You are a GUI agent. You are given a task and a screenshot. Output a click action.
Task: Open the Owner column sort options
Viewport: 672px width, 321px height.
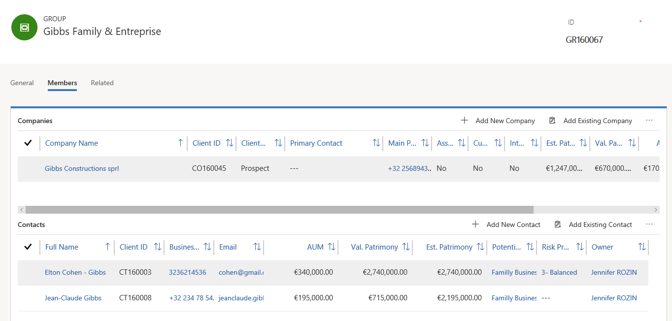pyautogui.click(x=642, y=247)
